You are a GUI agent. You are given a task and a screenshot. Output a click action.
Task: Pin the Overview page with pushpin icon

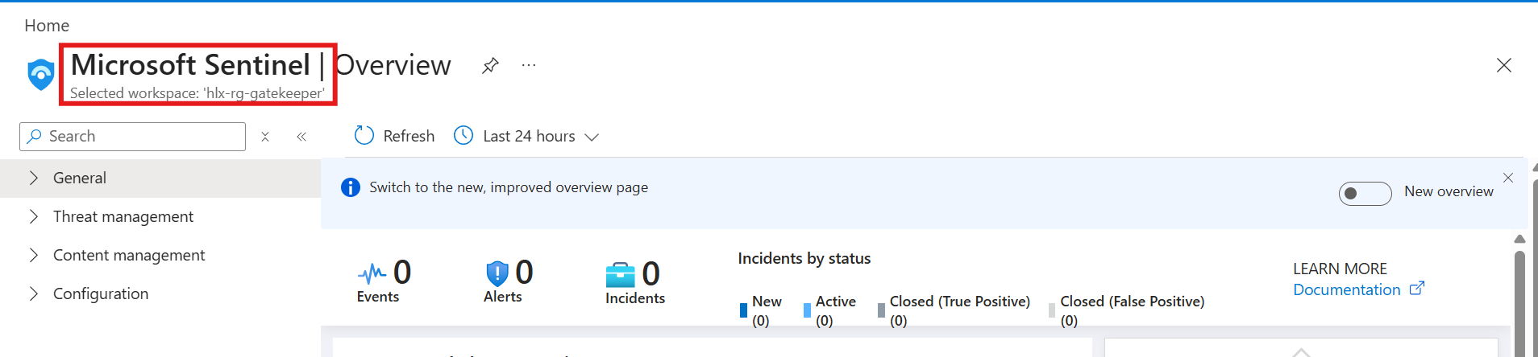[x=490, y=65]
